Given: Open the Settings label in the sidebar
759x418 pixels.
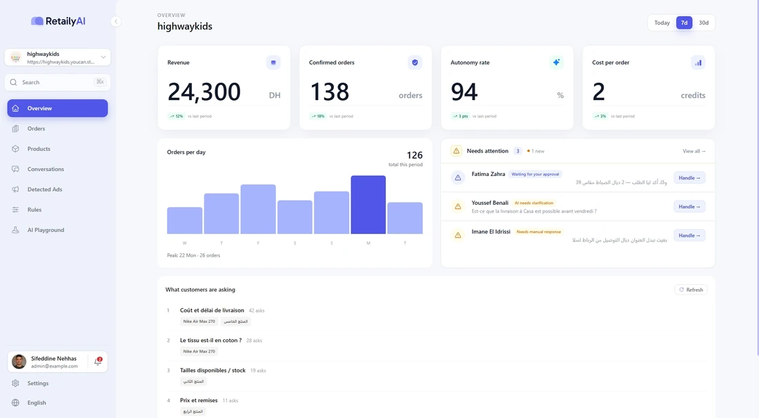Looking at the screenshot, I should point(38,384).
